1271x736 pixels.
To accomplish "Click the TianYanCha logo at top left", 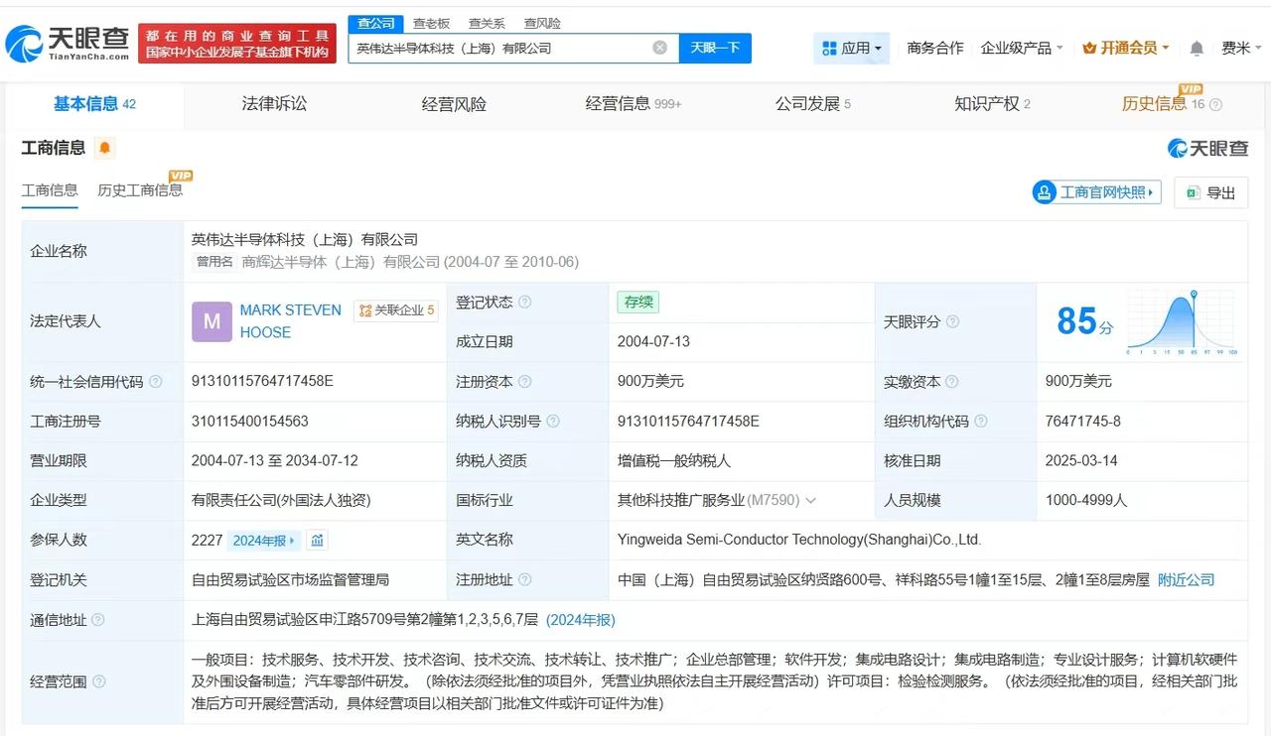I will coord(68,43).
